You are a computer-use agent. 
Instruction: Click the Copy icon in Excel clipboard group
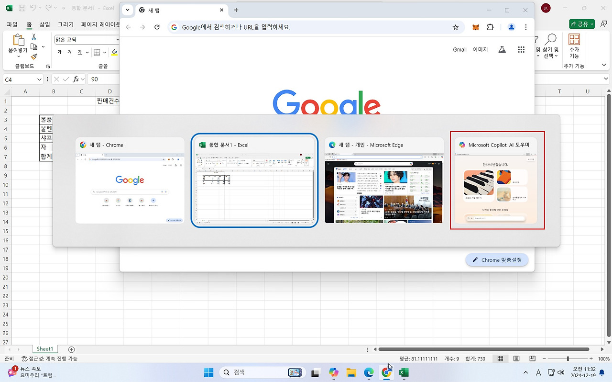point(34,46)
